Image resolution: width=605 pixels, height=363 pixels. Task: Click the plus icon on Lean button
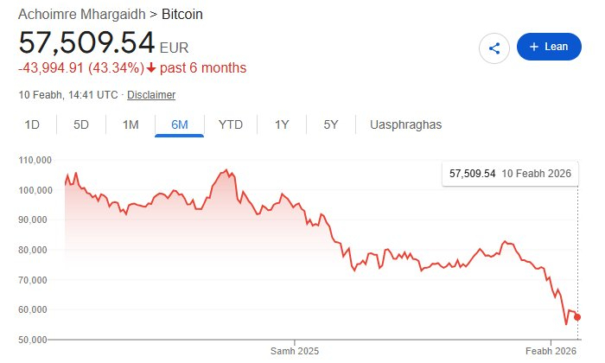click(534, 47)
